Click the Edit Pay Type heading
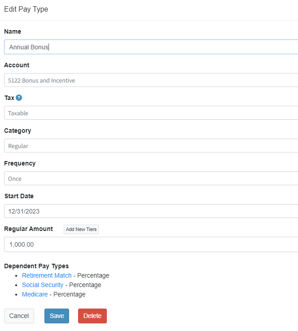This screenshot has height=331, width=298. click(26, 9)
